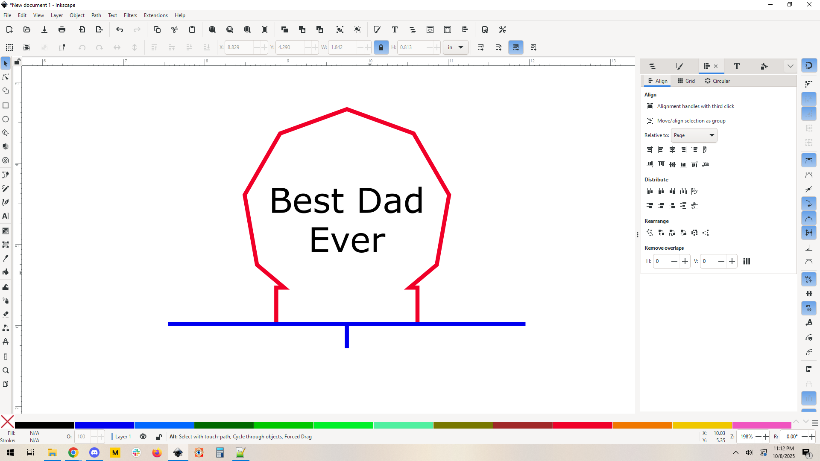Toggle Layer 1 visibility eye icon
820x461 pixels.
(x=143, y=437)
